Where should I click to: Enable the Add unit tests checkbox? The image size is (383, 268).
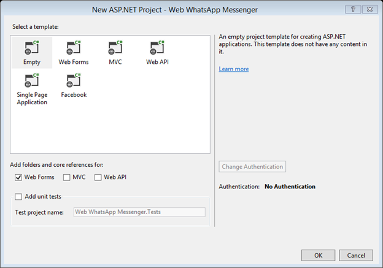[18, 197]
